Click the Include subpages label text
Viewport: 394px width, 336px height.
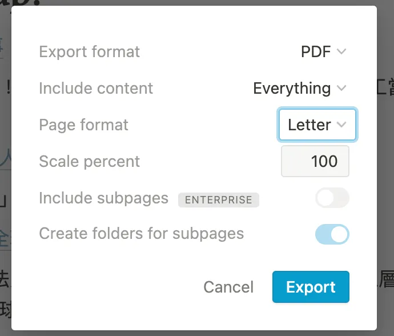click(104, 198)
